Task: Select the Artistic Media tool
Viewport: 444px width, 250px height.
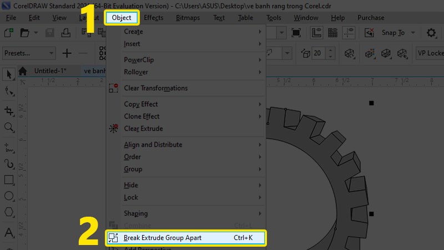Action: 9,164
